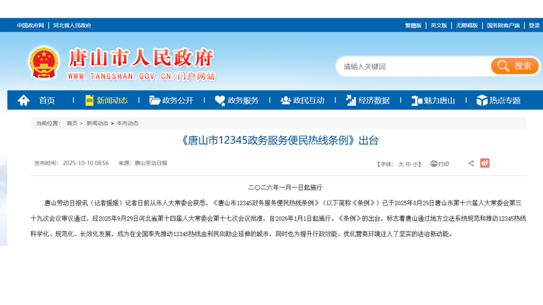The height and width of the screenshot is (305, 543).
Task: Open 热点专题 navigation menu item
Action: 505,100
